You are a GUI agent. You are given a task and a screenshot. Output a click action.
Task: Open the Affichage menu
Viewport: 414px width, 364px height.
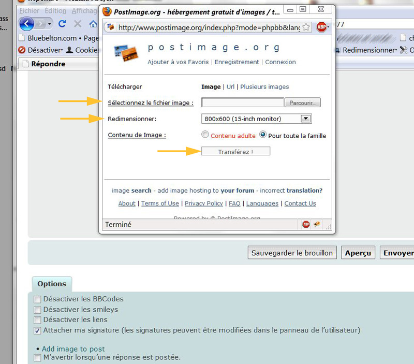(85, 11)
